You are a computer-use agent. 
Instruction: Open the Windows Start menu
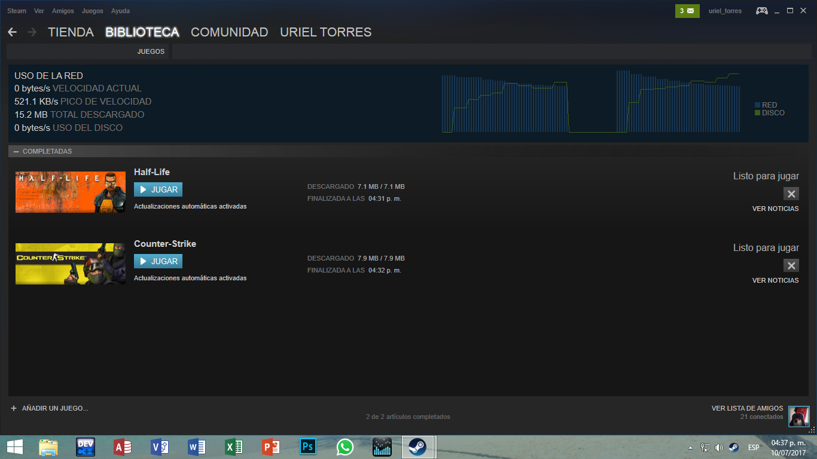tap(14, 447)
